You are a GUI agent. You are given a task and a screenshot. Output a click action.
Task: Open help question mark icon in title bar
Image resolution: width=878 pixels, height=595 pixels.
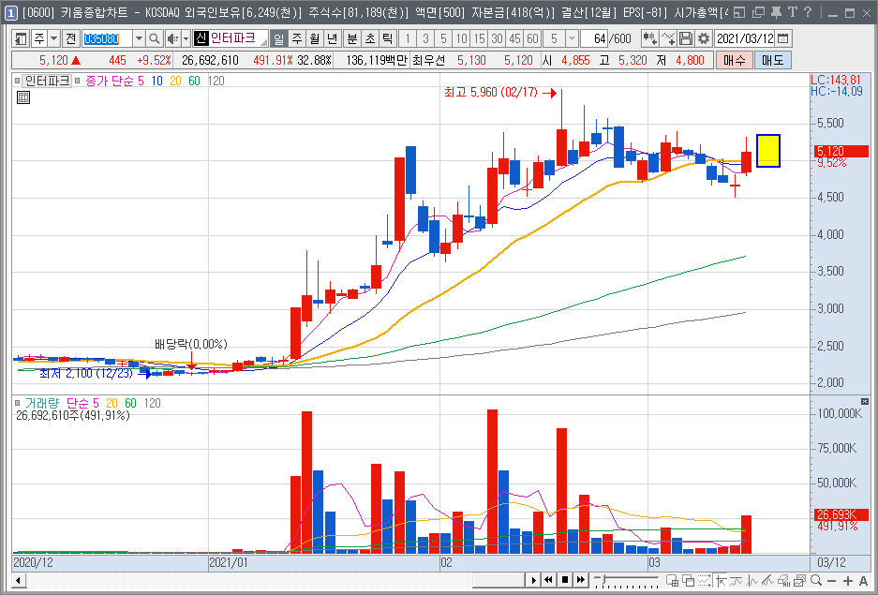[x=808, y=12]
